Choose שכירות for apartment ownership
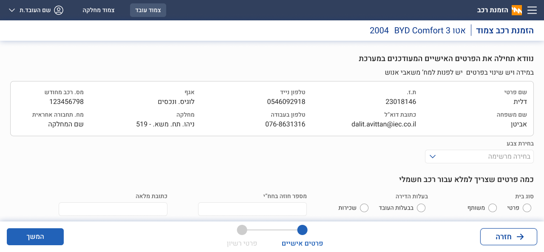The height and width of the screenshot is (252, 544). (364, 208)
